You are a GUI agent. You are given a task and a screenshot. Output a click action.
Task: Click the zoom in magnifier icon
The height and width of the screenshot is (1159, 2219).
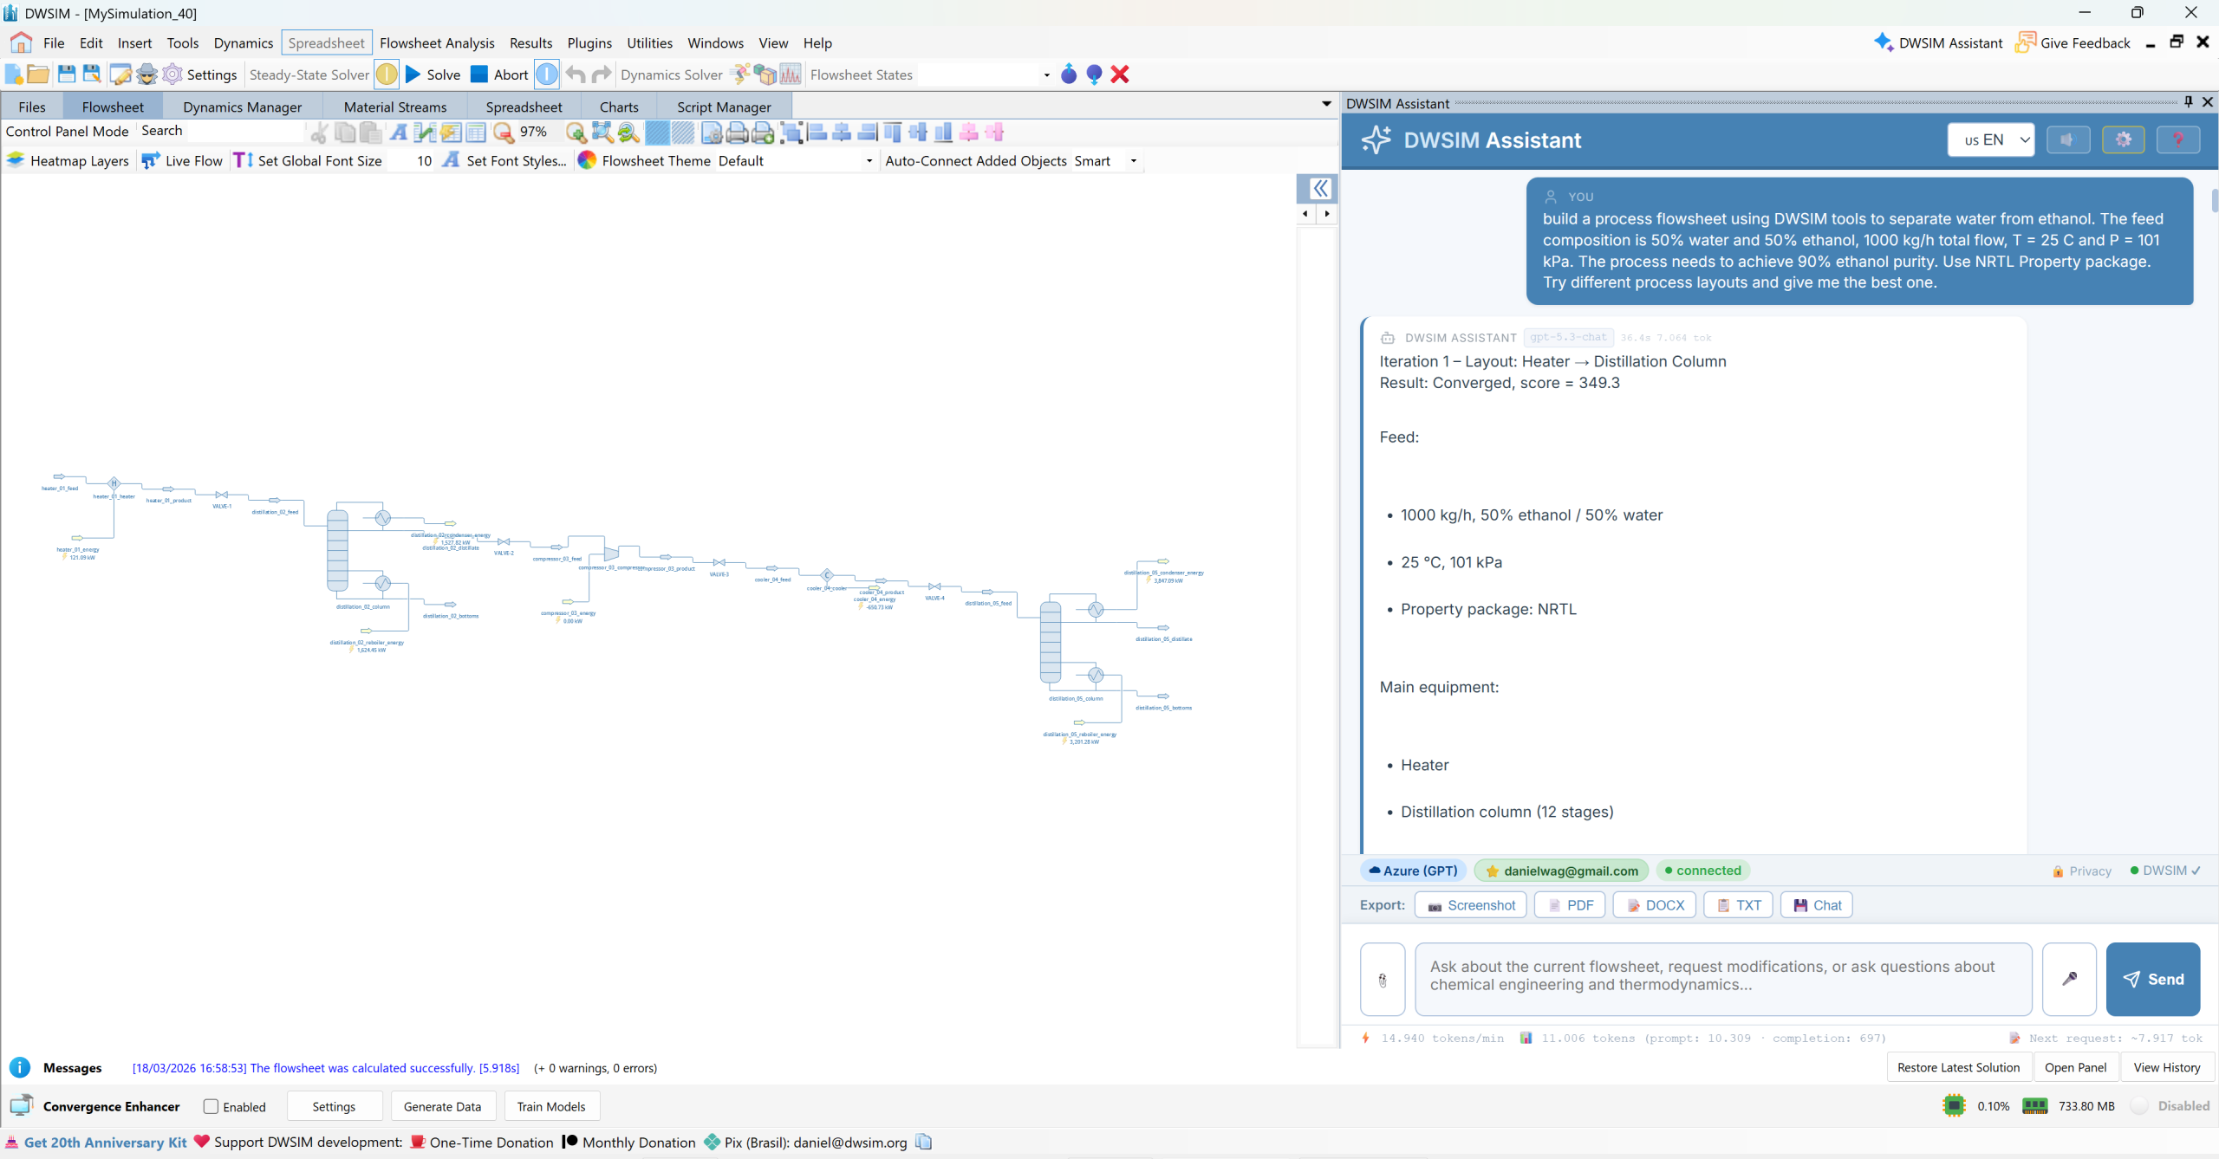(x=576, y=133)
